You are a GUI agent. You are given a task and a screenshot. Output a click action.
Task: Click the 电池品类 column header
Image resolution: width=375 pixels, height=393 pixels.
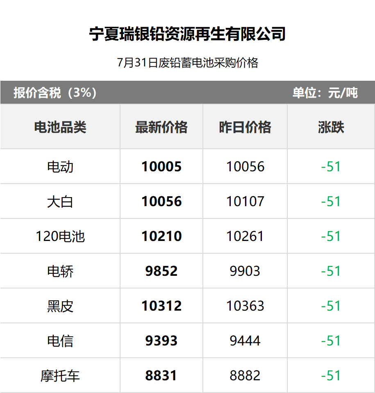coord(60,127)
